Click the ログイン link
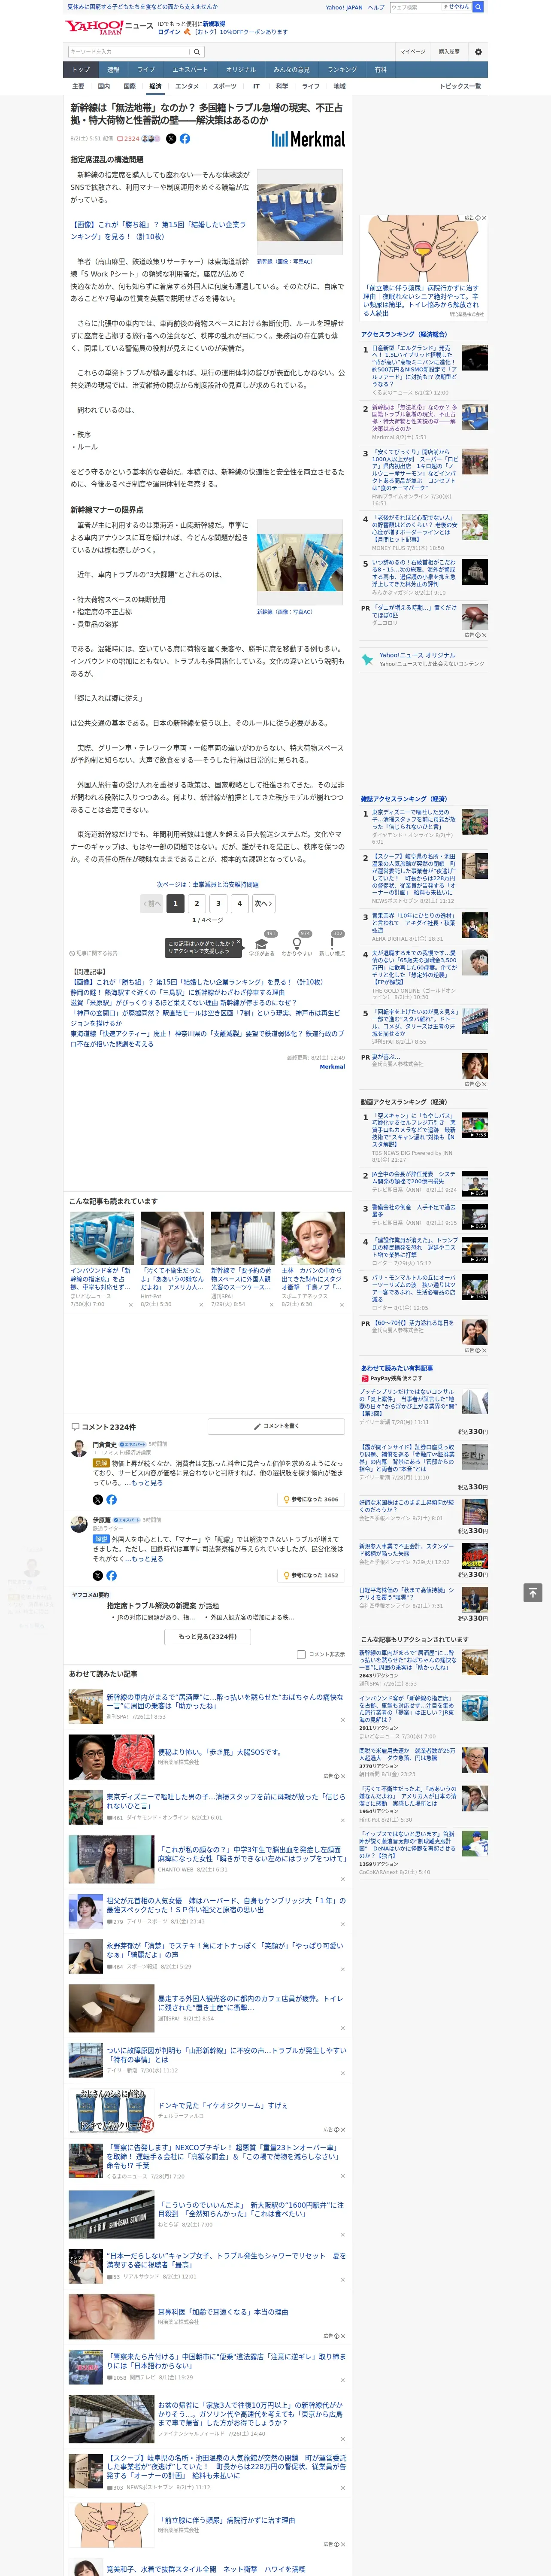Viewport: 551px width, 2576px height. pyautogui.click(x=169, y=32)
